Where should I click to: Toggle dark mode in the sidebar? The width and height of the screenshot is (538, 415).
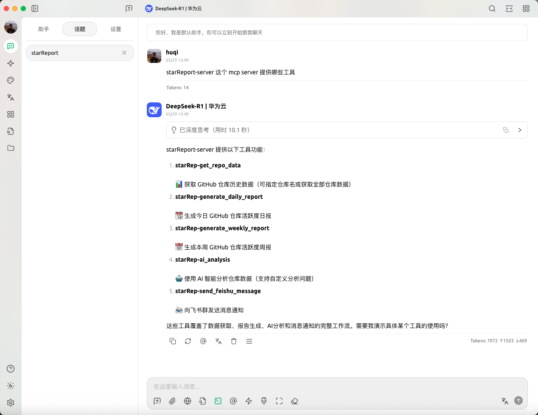[x=11, y=386]
